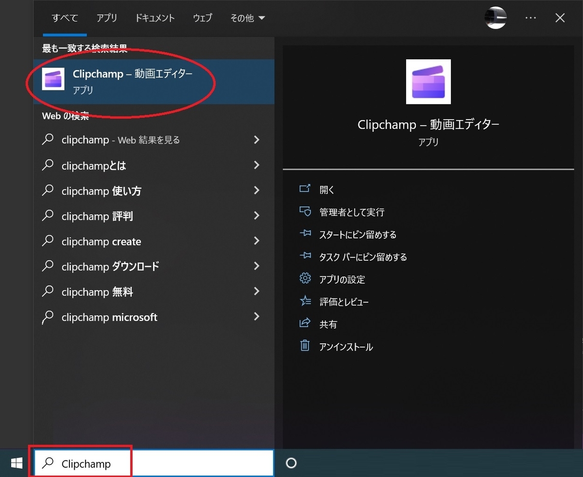
Task: Expand 'clipchamp - Web 結果を見る' chevron
Action: (x=257, y=140)
